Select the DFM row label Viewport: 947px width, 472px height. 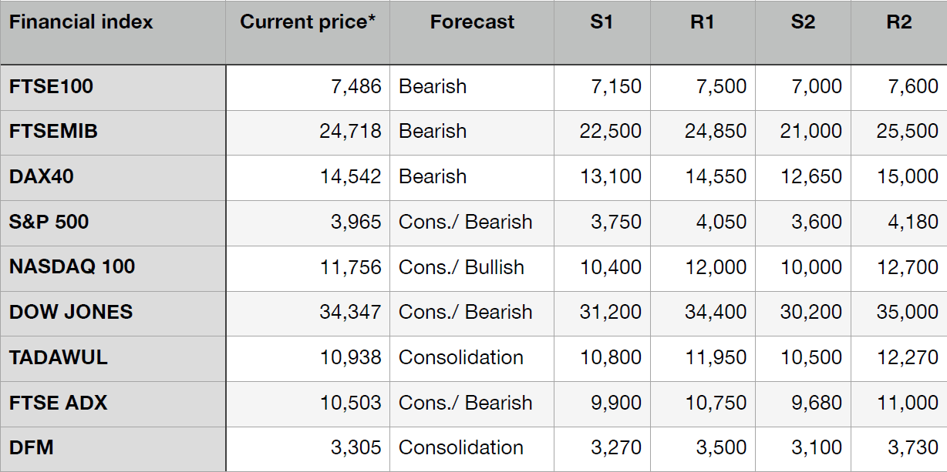(32, 447)
